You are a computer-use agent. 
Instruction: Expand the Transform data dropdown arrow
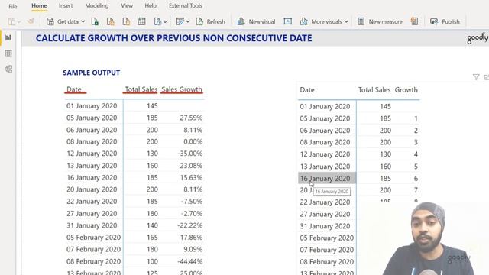(188, 21)
